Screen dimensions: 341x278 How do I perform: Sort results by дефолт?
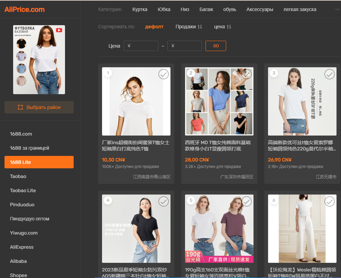point(154,27)
